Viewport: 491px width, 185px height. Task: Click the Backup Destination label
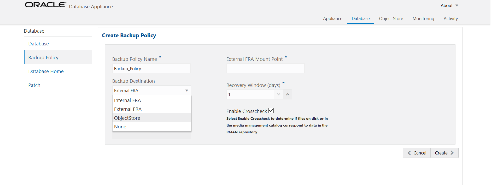point(133,81)
